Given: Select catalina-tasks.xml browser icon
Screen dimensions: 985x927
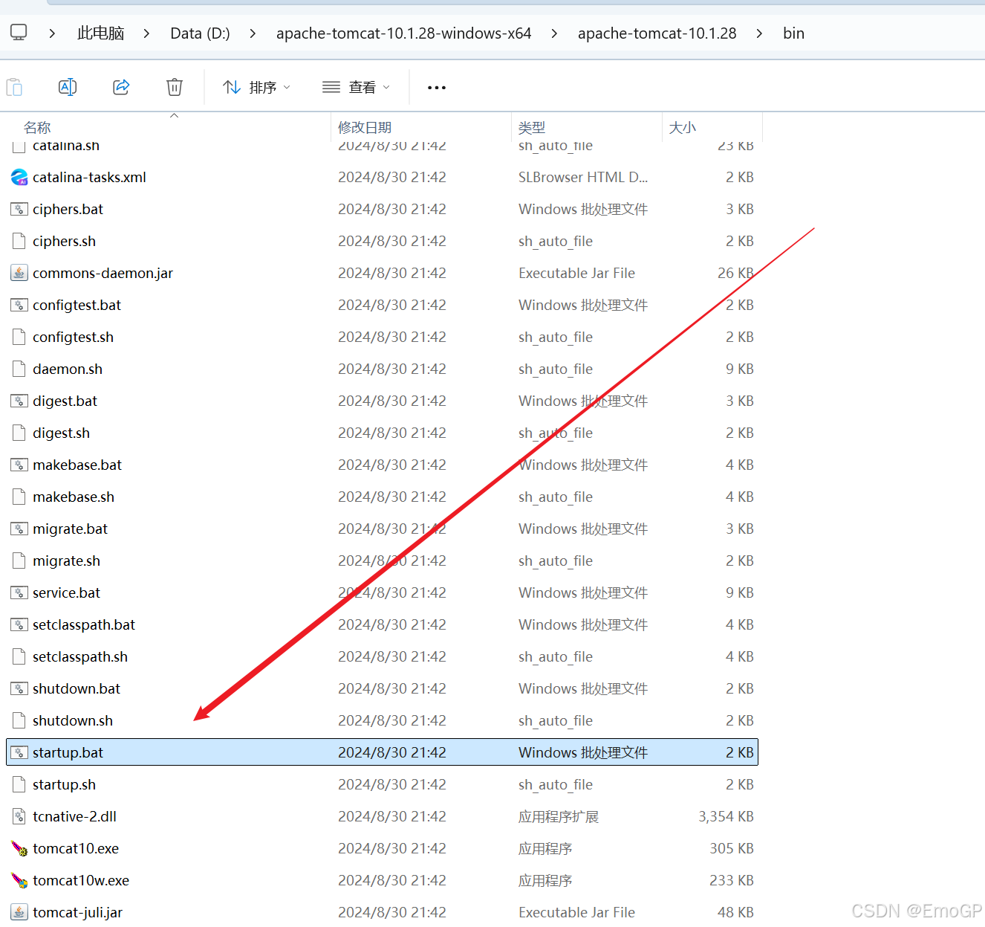Looking at the screenshot, I should point(19,177).
